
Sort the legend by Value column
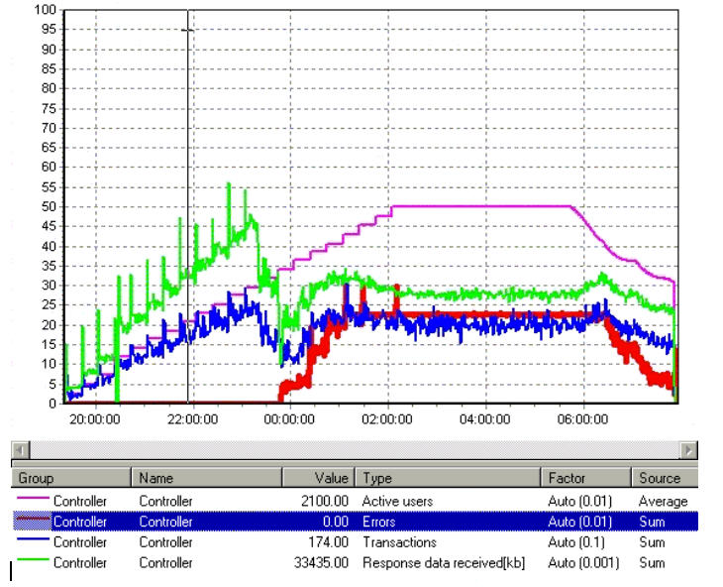(317, 478)
